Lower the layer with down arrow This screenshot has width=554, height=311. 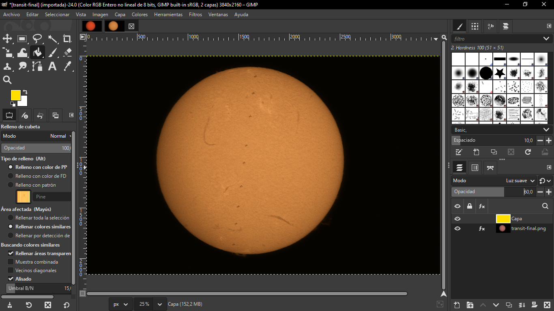coord(496,305)
